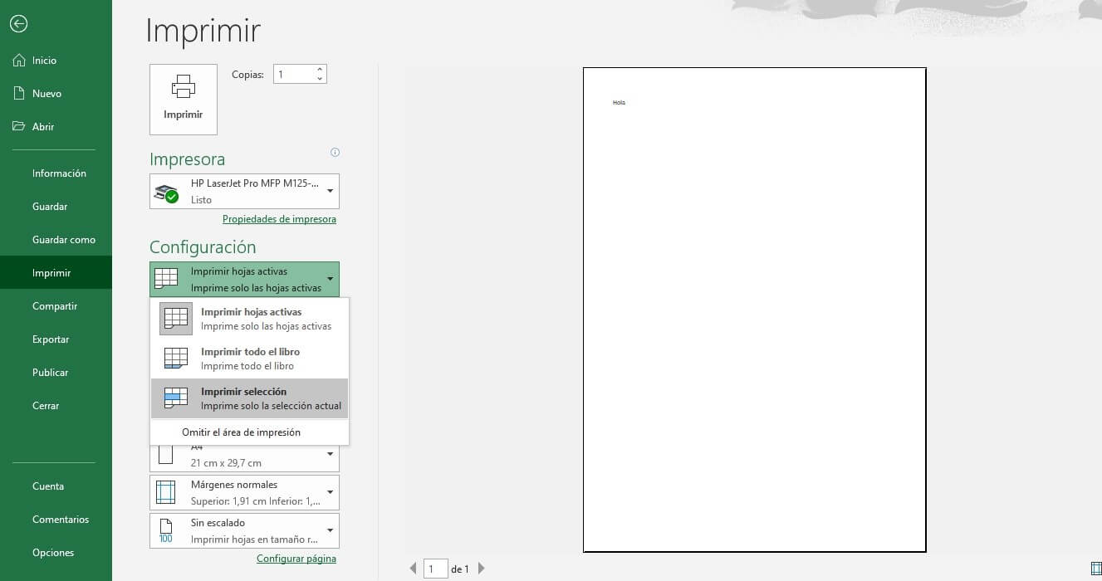
Task: Click the active sheets grid icon
Action: [x=176, y=319]
